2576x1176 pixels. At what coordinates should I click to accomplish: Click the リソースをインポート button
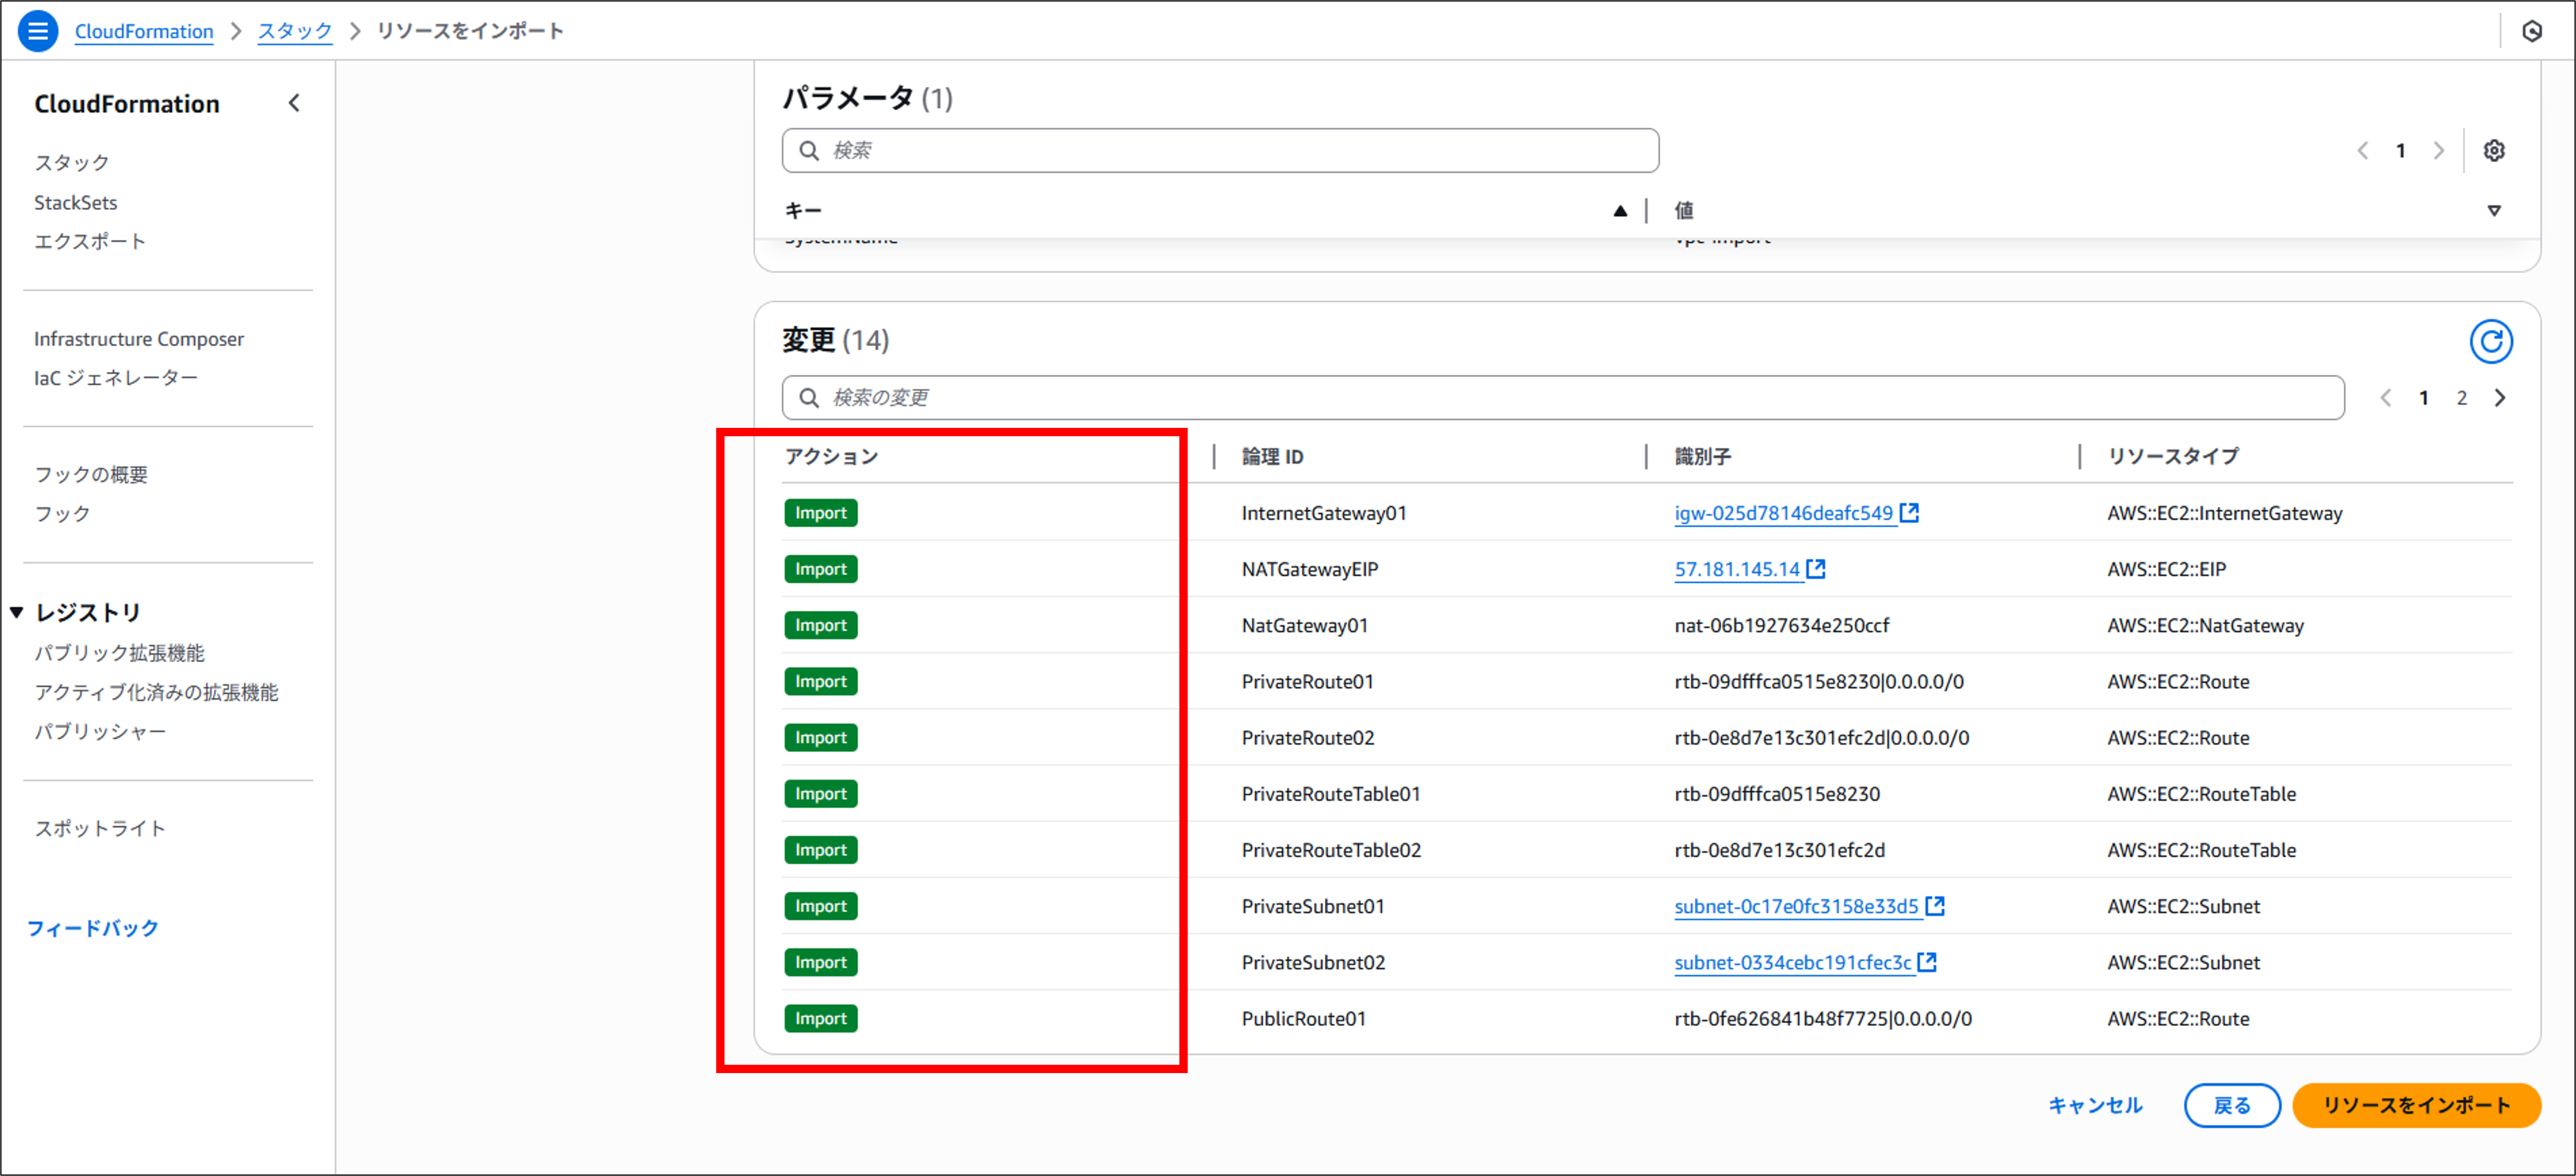click(2415, 1105)
